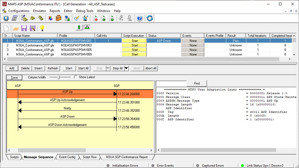This screenshot has width=299, height=168.
Task: Click the document with pen and phone icon
Action: (x=24, y=18)
